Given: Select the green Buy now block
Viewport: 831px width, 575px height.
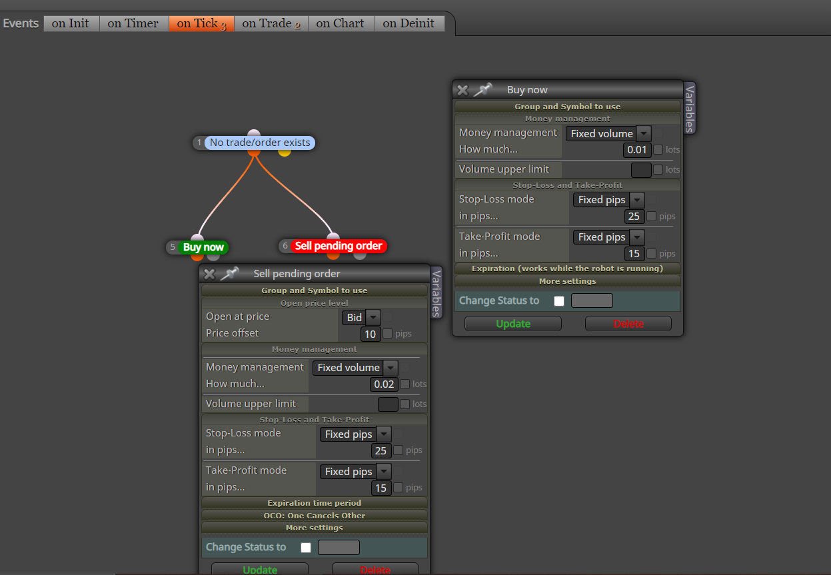Looking at the screenshot, I should coord(203,247).
